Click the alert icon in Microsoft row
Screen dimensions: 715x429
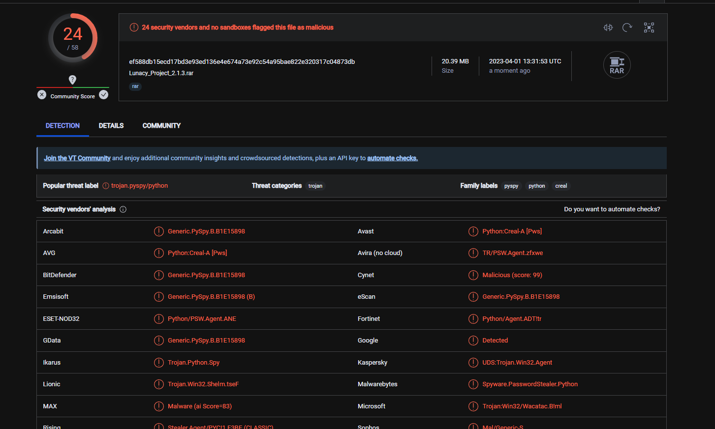(473, 406)
